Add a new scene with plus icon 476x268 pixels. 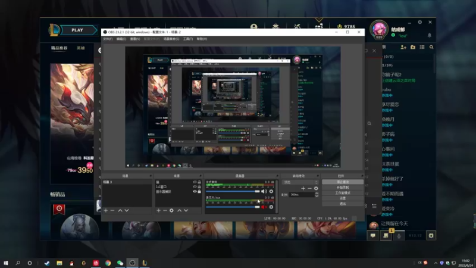106,210
